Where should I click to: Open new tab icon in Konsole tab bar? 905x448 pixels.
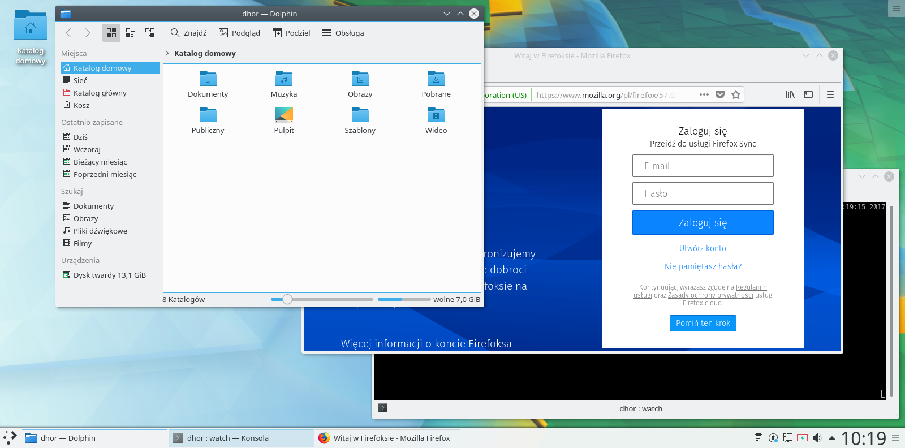click(383, 408)
